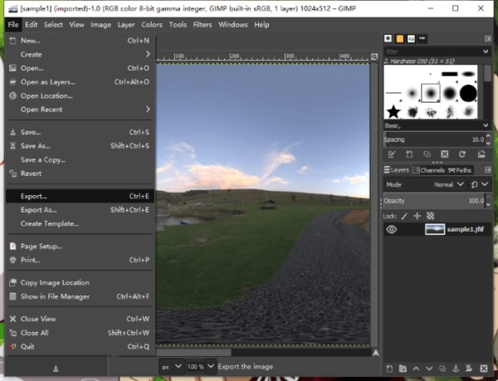Screen dimensions: 498x381
Task: Choose Save As... menu entry
Action: pos(80,146)
